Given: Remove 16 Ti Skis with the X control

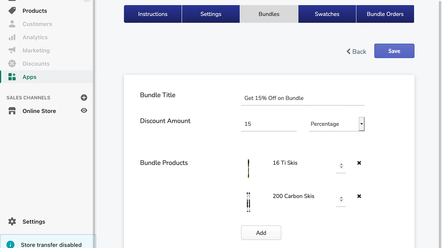Looking at the screenshot, I should [x=359, y=163].
